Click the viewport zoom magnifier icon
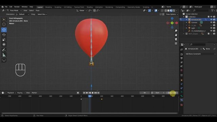217x122 pixels. [x=176, y=31]
